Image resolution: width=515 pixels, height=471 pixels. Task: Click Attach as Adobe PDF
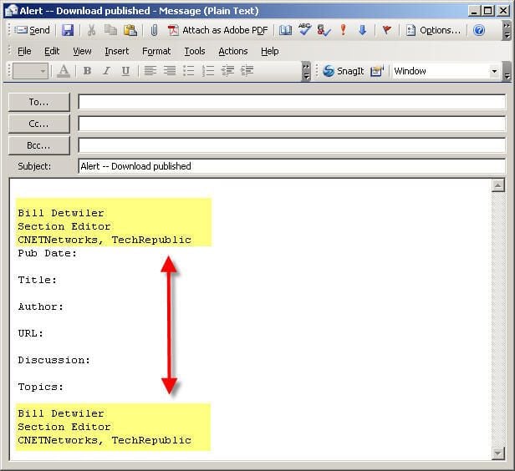point(217,30)
